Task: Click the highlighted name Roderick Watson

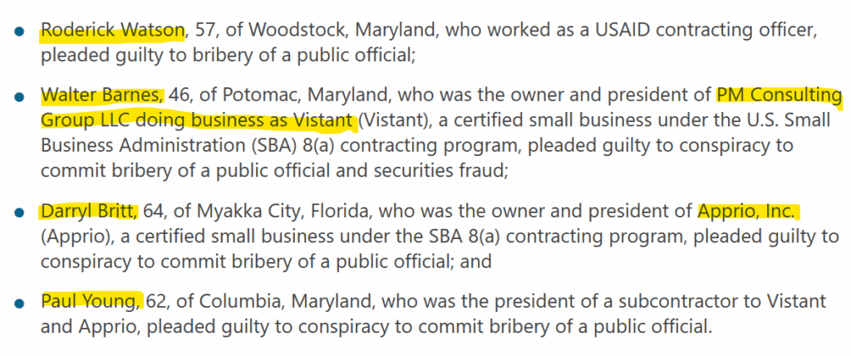Action: pos(112,32)
